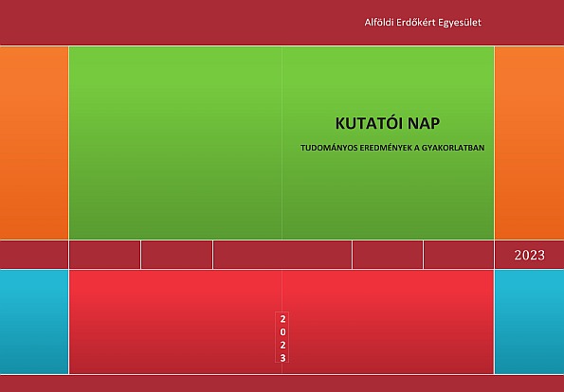Click the orange panel above the 2023 cell
The height and width of the screenshot is (392, 564).
coord(530,143)
